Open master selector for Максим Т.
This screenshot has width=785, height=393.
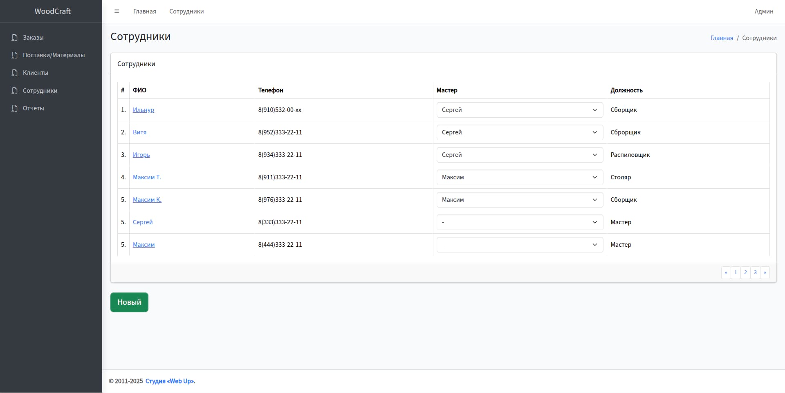(519, 177)
